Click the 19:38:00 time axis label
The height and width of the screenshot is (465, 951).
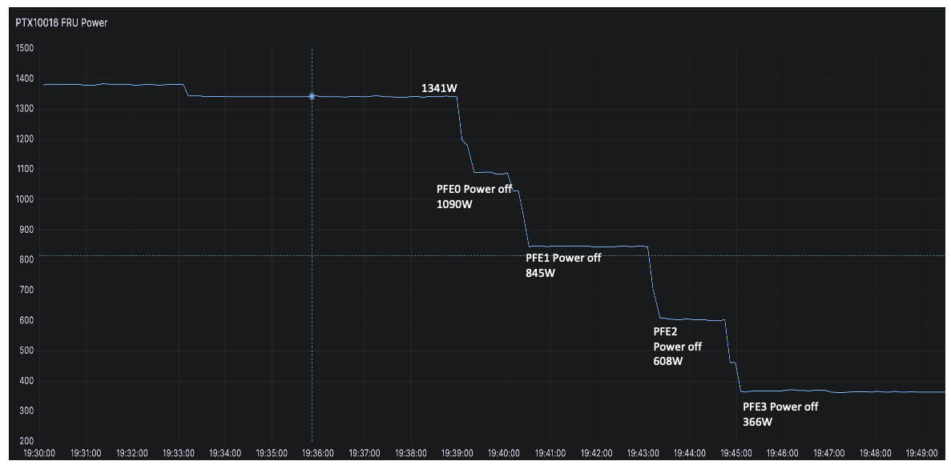[411, 453]
